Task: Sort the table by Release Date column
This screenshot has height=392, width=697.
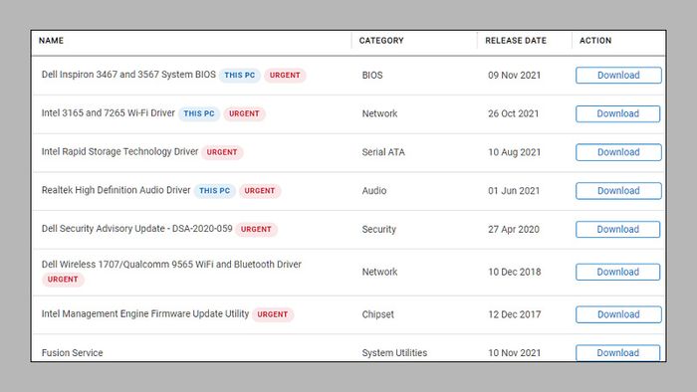Action: (516, 41)
